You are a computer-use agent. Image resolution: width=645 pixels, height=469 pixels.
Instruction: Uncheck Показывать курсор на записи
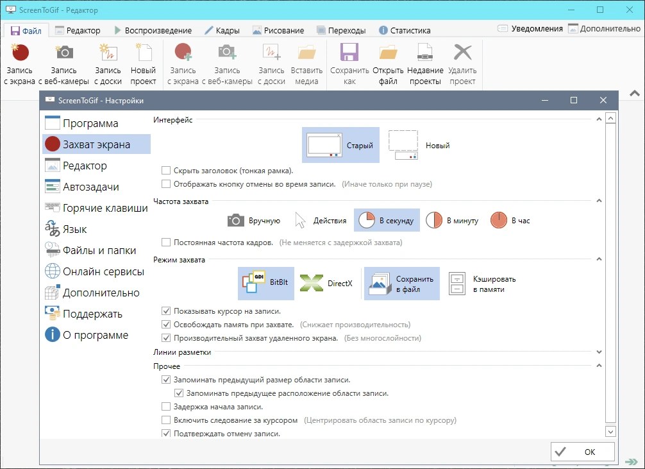click(166, 311)
